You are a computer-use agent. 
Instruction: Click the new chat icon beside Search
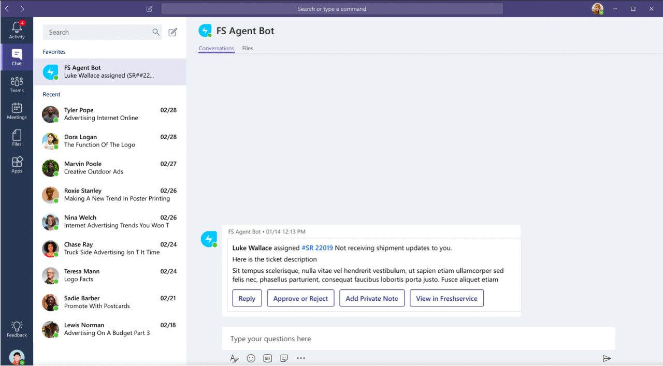[x=173, y=32]
